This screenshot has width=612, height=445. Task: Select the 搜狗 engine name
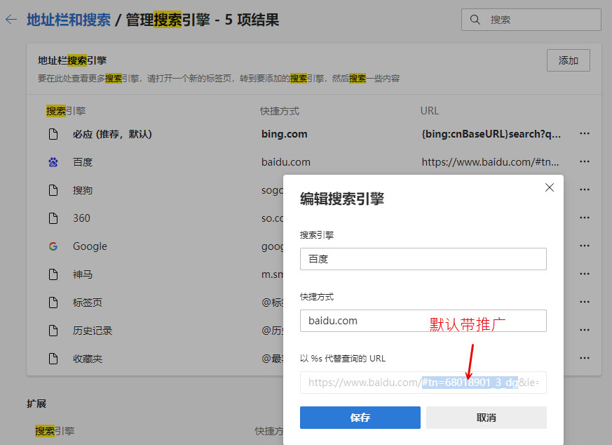[83, 190]
